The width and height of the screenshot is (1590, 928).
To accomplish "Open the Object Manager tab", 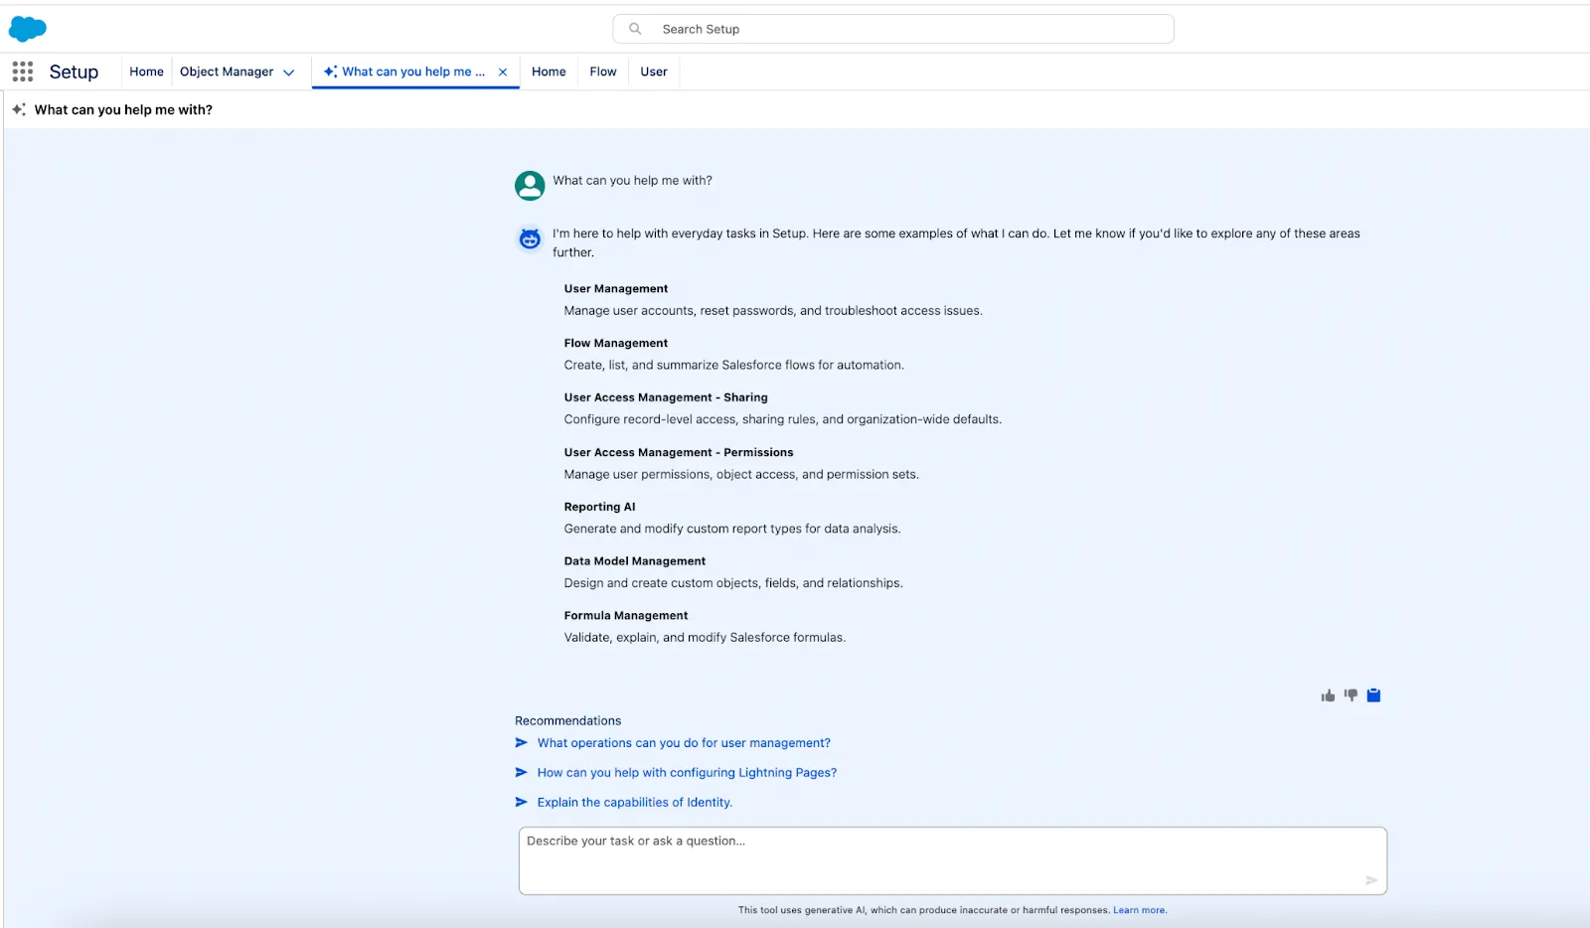I will click(227, 72).
